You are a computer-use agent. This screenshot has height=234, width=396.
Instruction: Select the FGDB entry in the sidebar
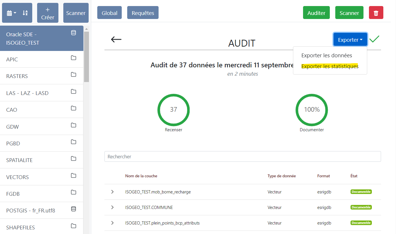42,194
